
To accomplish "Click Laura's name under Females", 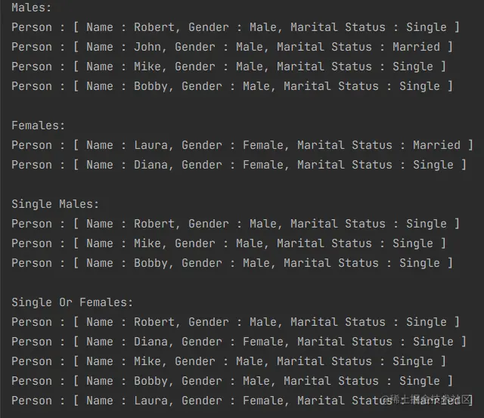I will (x=150, y=145).
